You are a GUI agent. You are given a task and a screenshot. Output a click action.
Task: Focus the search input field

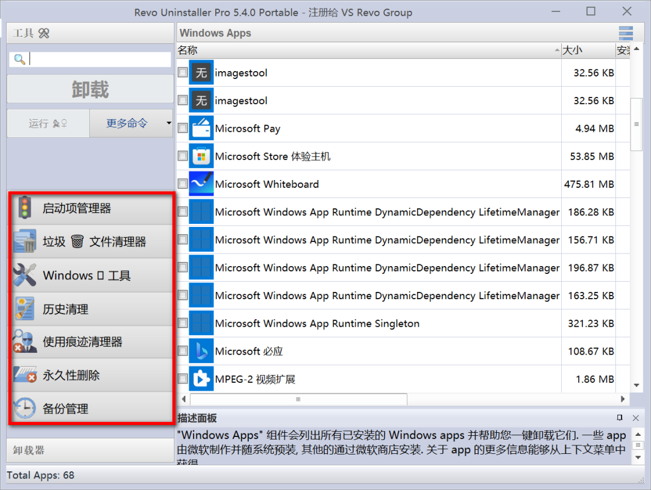coord(90,59)
